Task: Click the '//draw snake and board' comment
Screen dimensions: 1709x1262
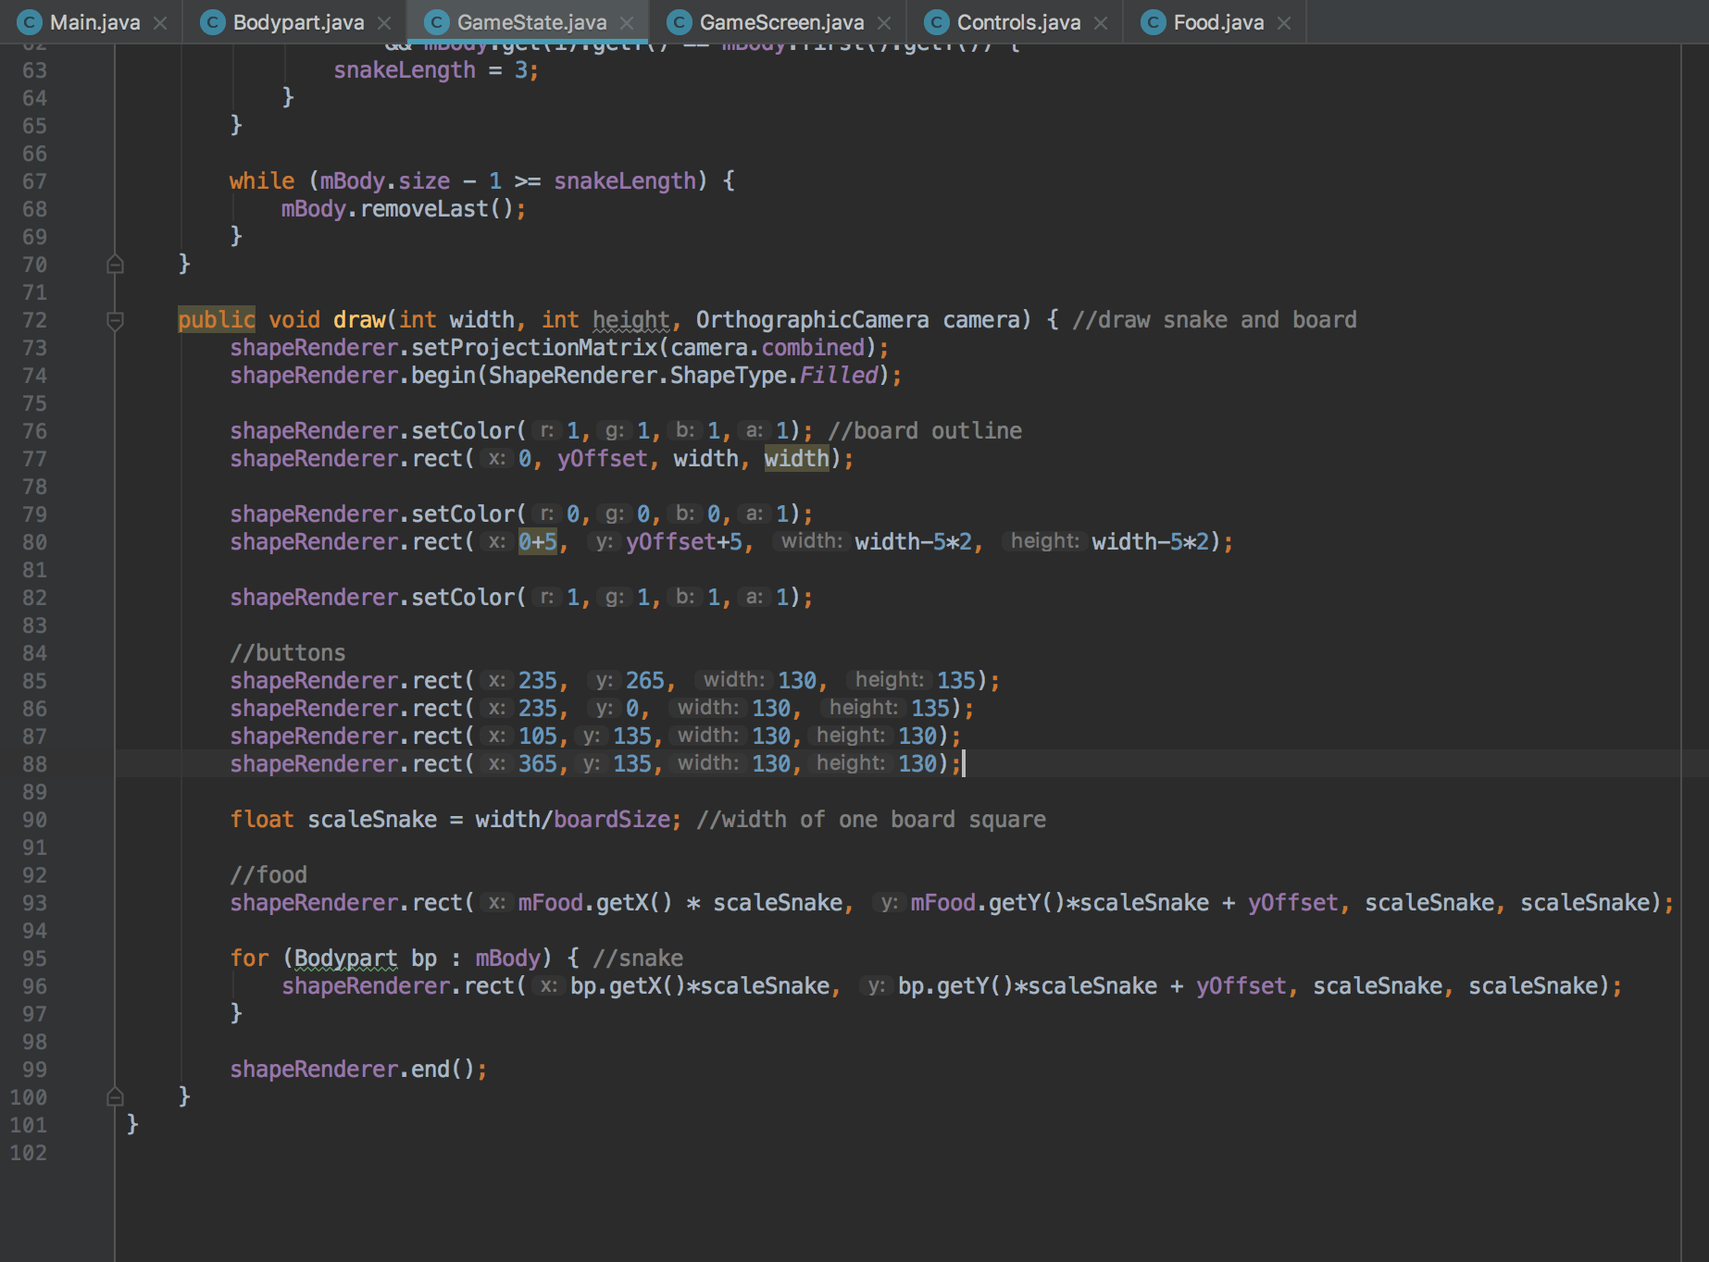Action: click(x=1215, y=320)
